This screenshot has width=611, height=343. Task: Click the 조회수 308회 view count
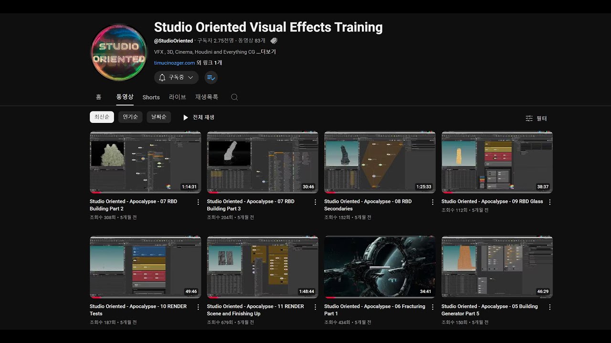[x=102, y=217]
